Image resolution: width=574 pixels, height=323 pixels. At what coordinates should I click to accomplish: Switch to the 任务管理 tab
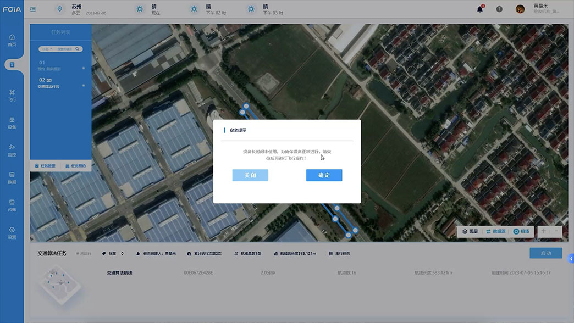(45, 166)
